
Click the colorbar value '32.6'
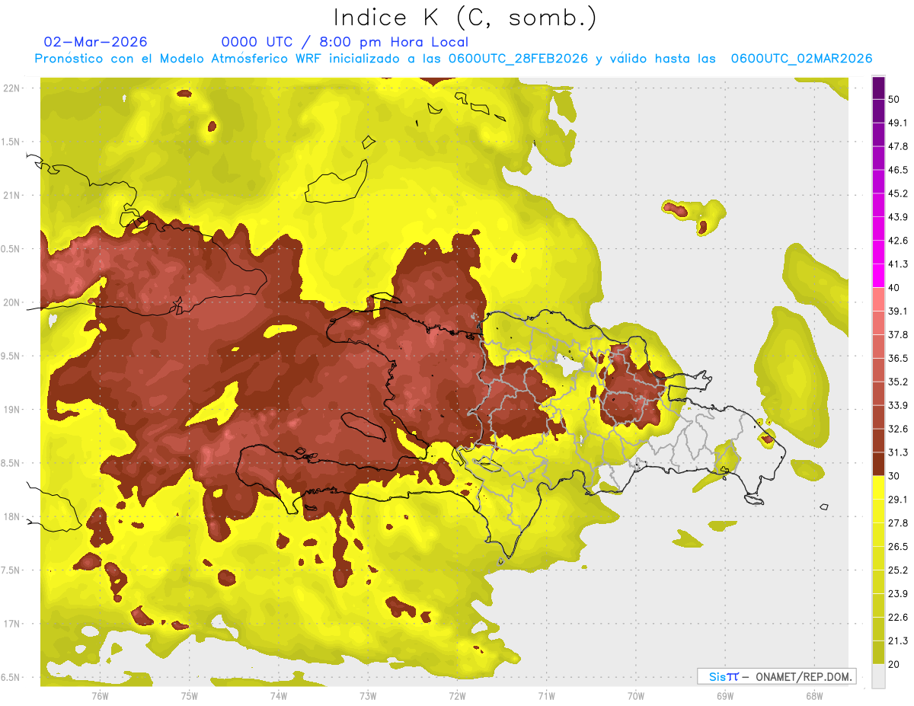898,429
